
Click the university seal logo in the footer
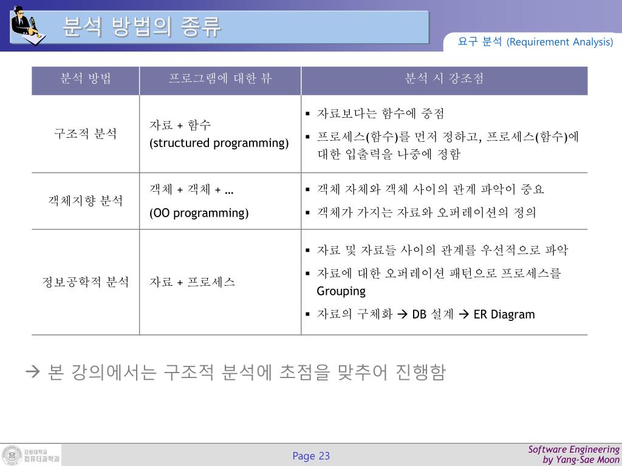click(x=12, y=455)
